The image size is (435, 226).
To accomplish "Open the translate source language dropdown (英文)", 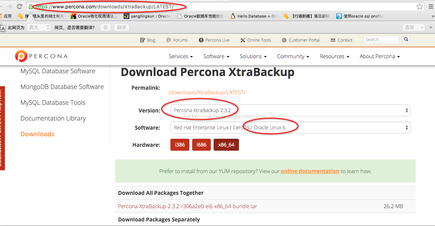I will click(39, 27).
